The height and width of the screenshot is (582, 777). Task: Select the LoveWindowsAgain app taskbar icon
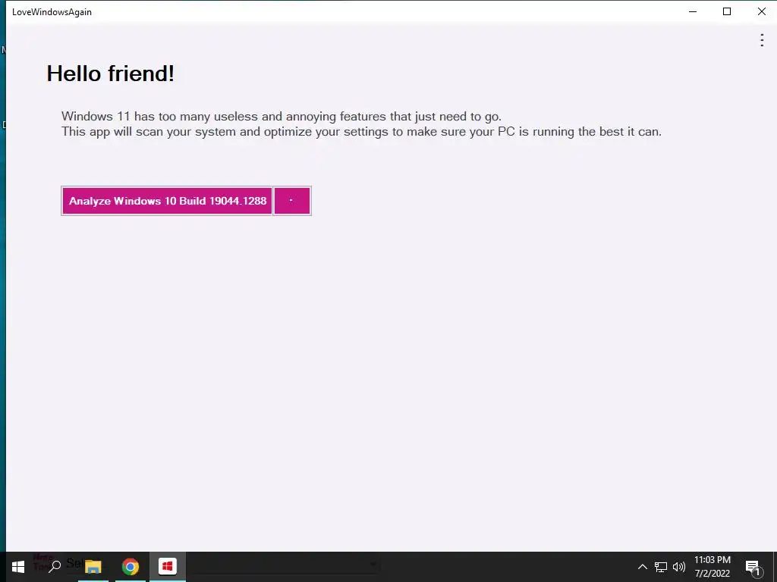(x=168, y=567)
